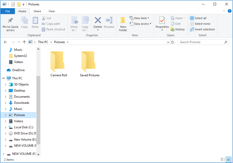
Task: Expand the Delete dropdown arrow
Action: click(98, 30)
